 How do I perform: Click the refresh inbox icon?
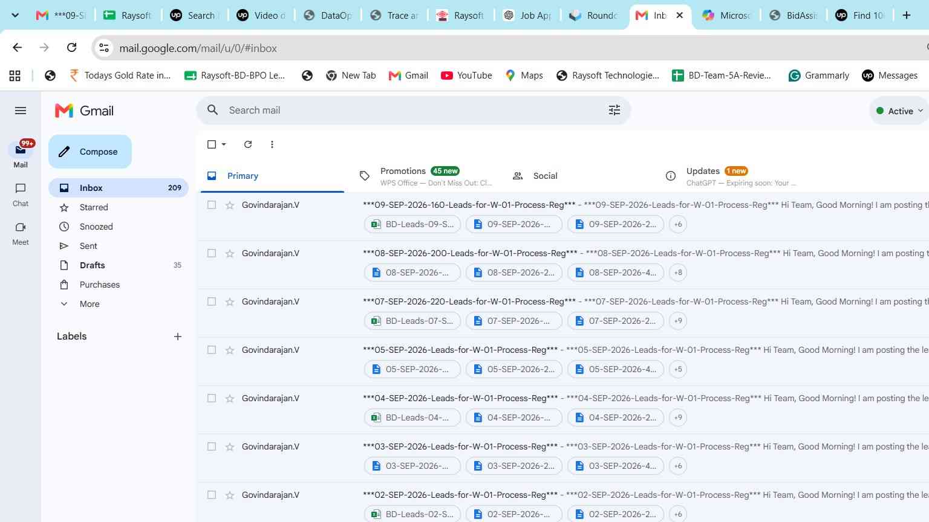coord(248,144)
